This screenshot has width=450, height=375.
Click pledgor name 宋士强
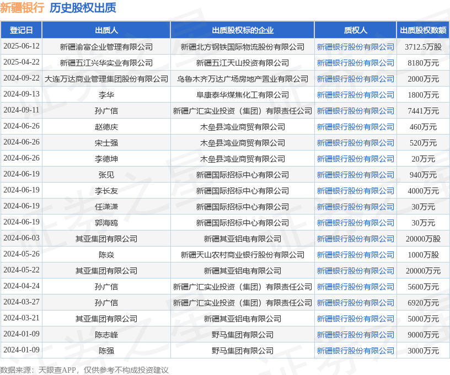tap(106, 143)
